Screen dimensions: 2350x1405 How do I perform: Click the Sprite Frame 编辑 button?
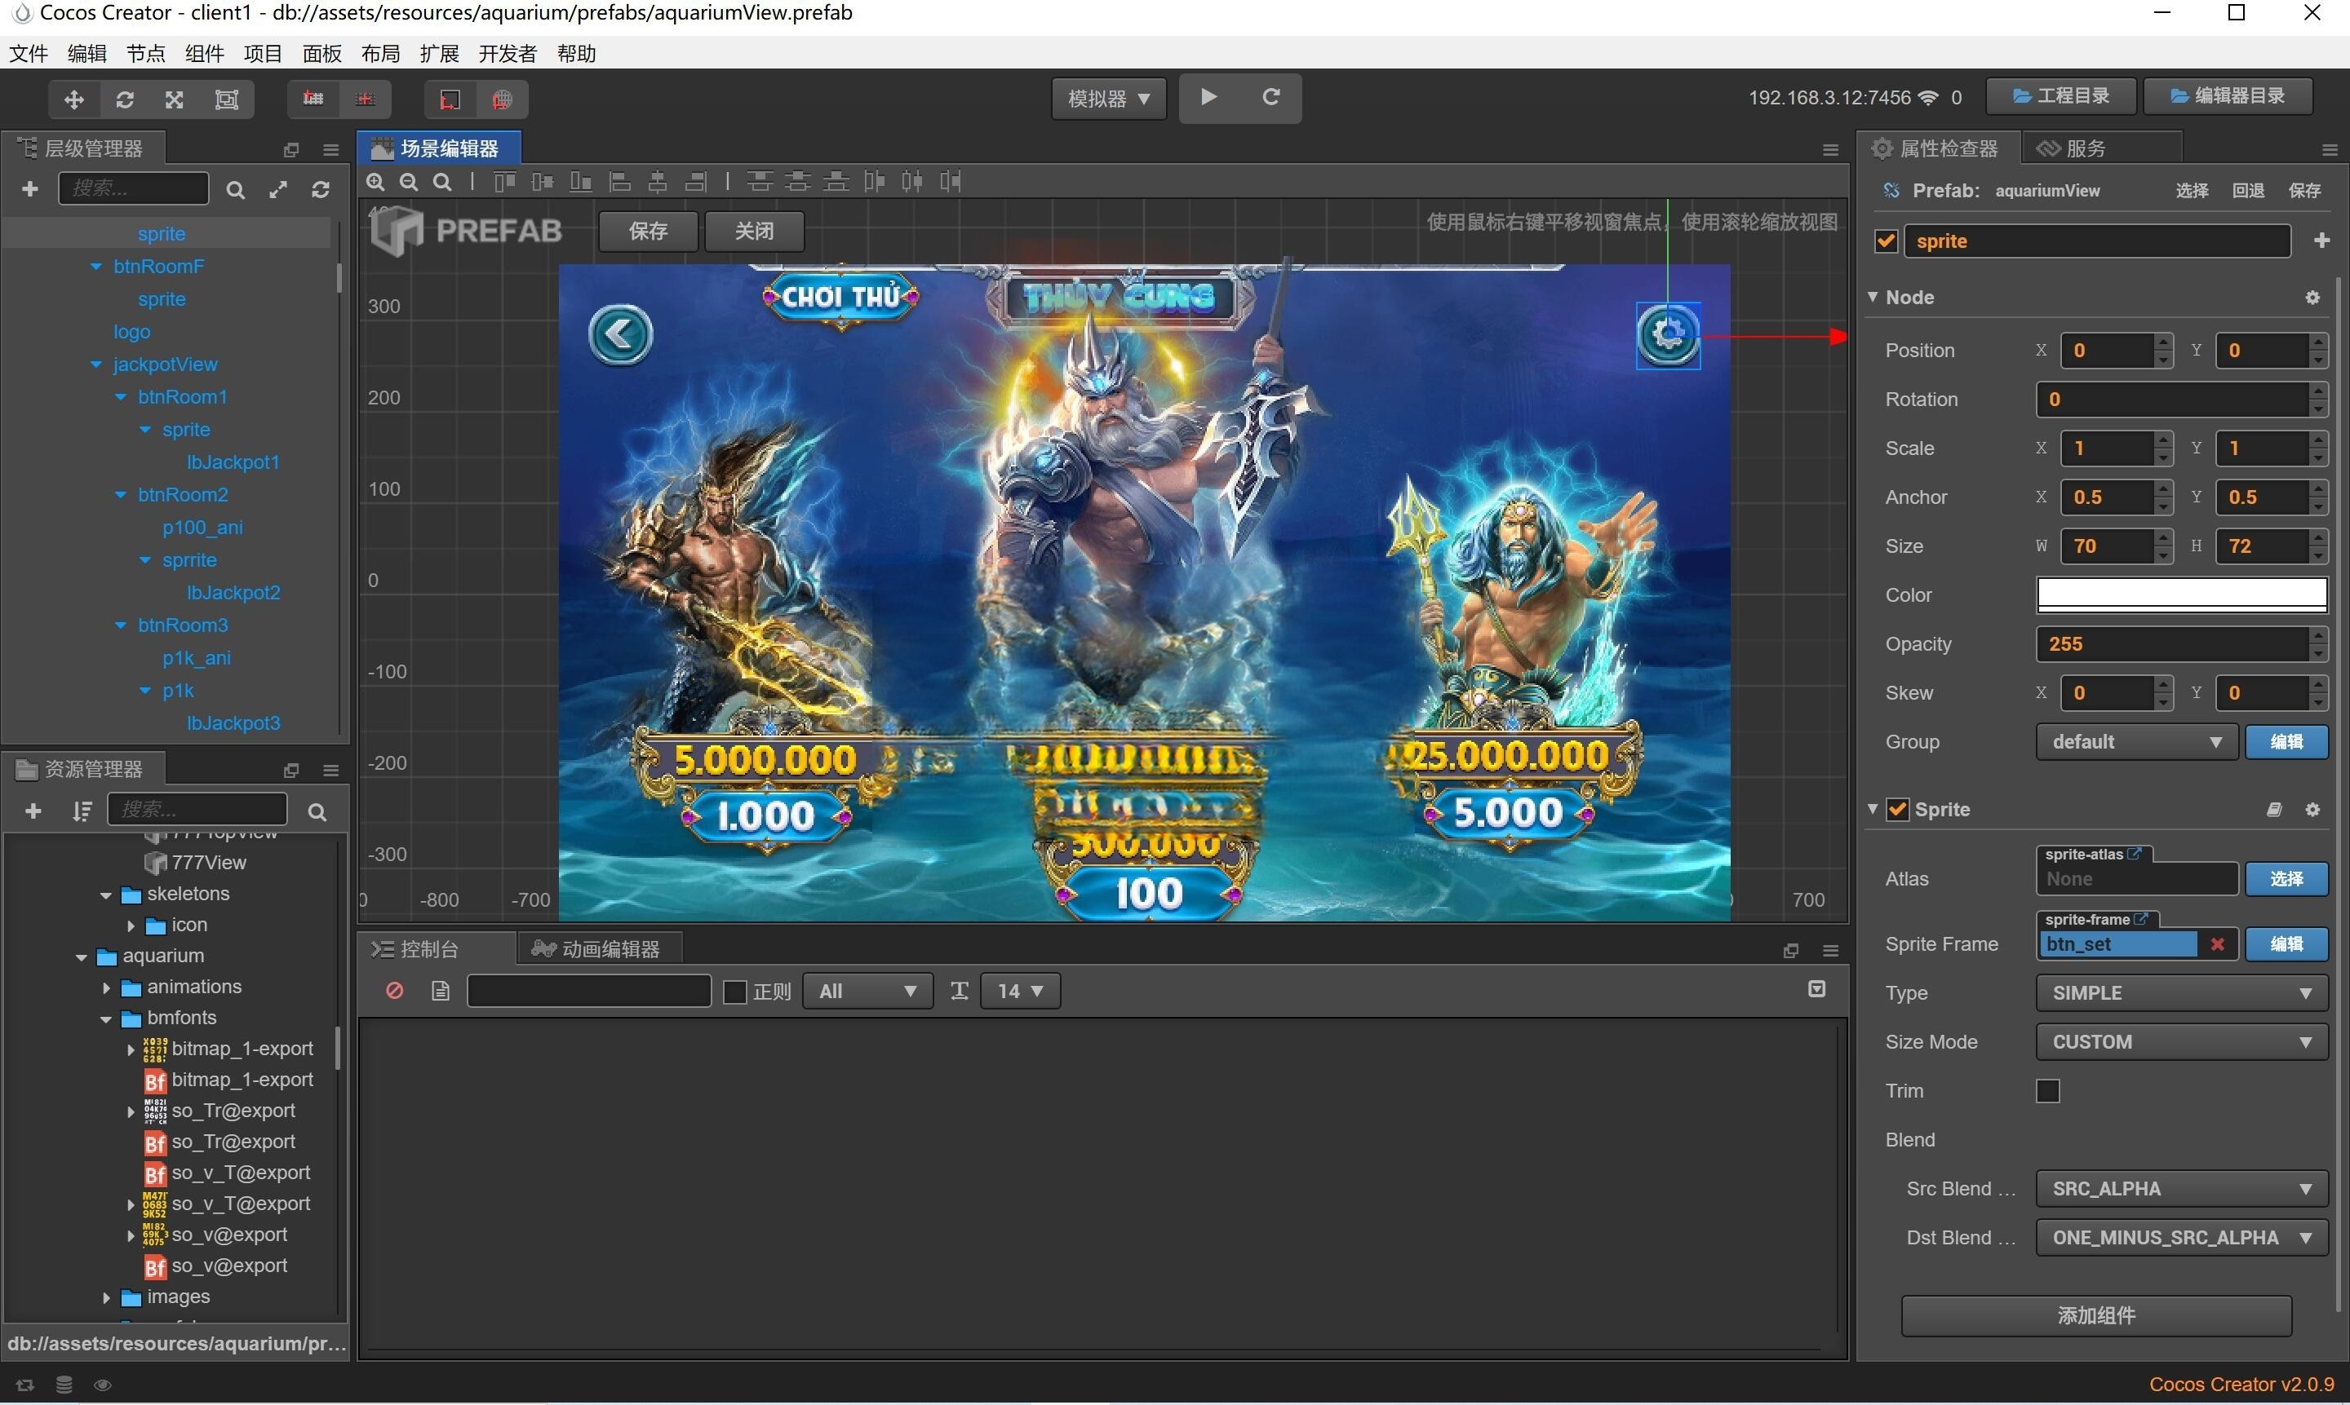pos(2286,945)
